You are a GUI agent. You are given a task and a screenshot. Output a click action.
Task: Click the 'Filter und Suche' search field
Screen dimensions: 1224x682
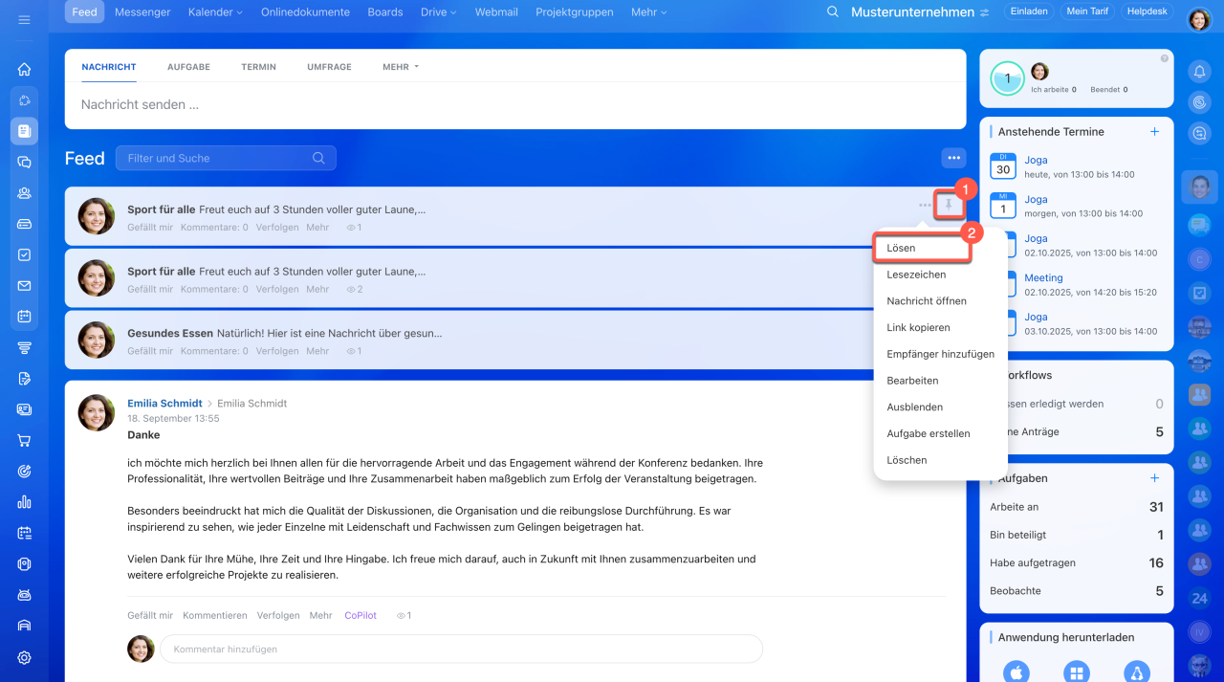218,159
